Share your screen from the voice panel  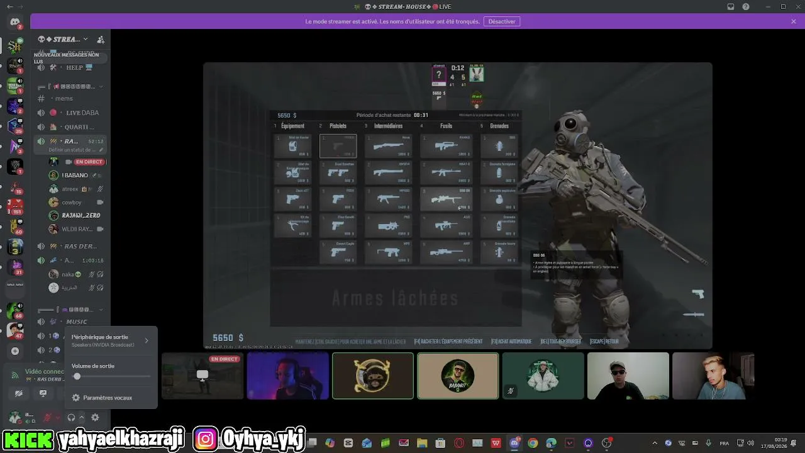click(43, 393)
